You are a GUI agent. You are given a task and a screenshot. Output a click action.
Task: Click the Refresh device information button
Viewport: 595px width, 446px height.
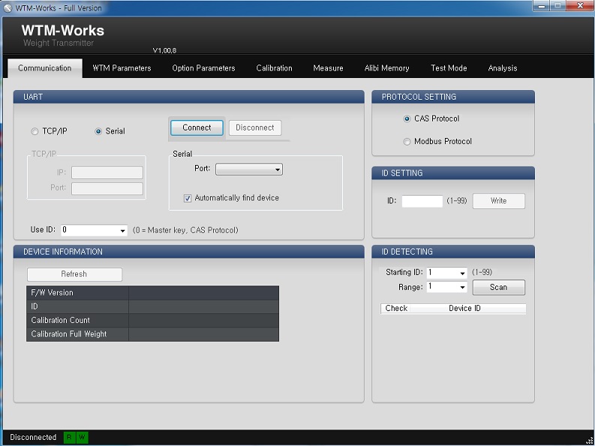click(x=74, y=274)
